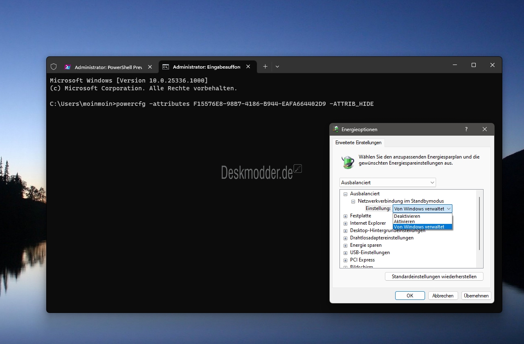
Task: Collapse Netzwerkverbindung im Standbymodus node
Action: [x=353, y=201]
